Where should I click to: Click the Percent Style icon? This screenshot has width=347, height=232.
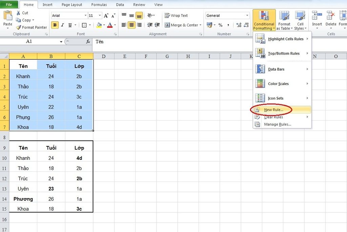pyautogui.click(x=220, y=25)
